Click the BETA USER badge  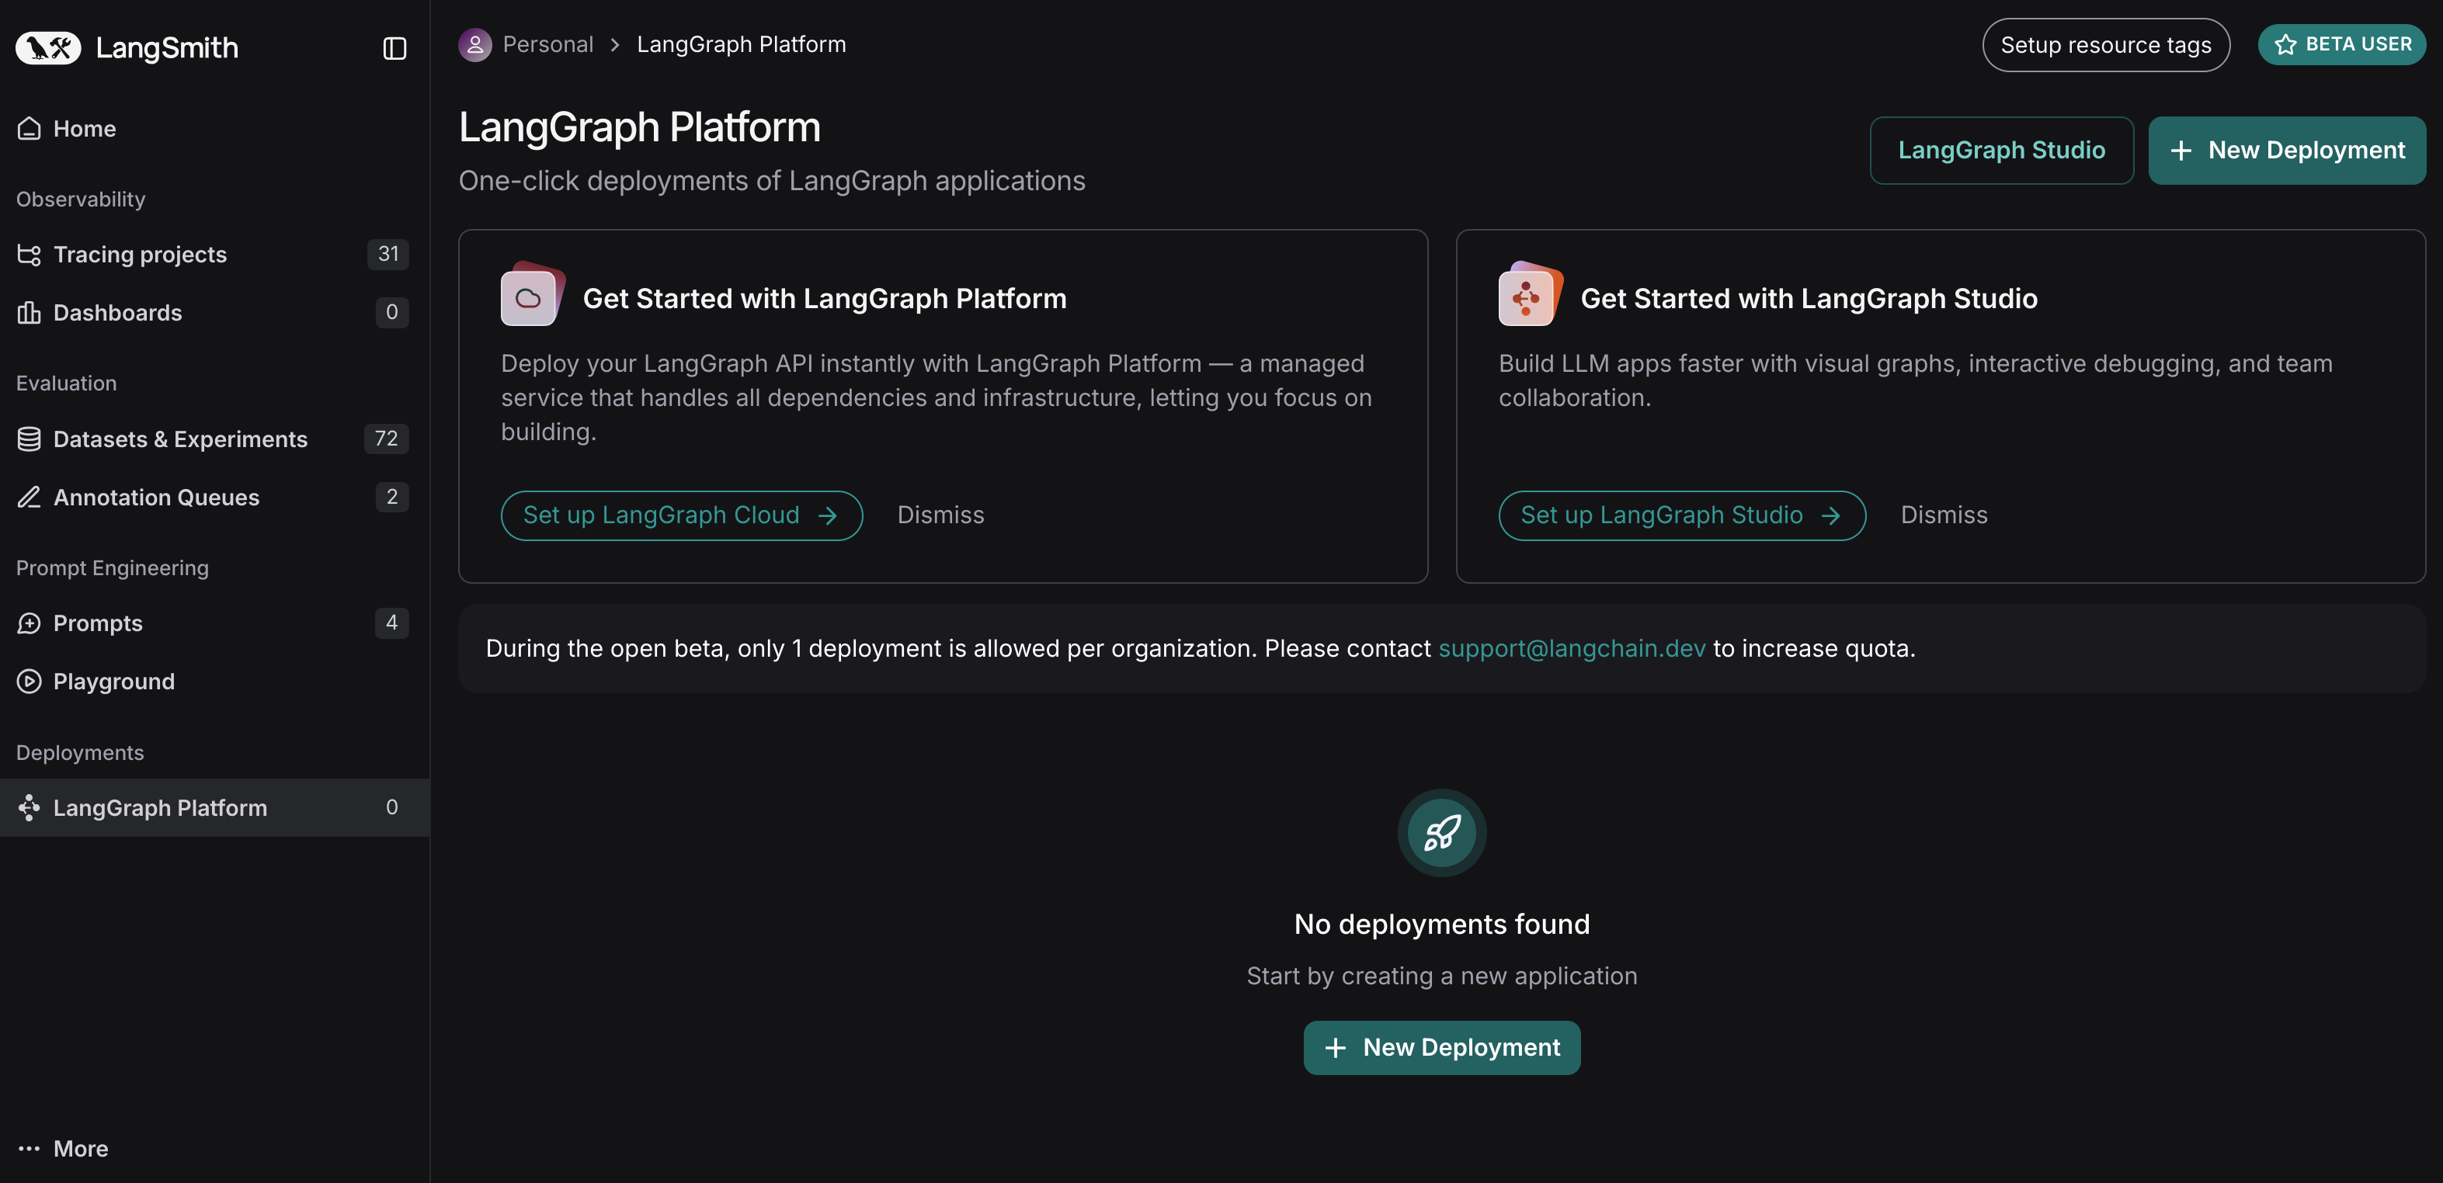(x=2341, y=44)
